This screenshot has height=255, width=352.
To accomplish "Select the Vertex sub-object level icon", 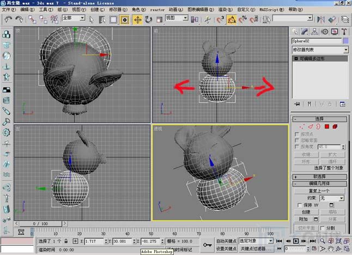I will pyautogui.click(x=302, y=127).
